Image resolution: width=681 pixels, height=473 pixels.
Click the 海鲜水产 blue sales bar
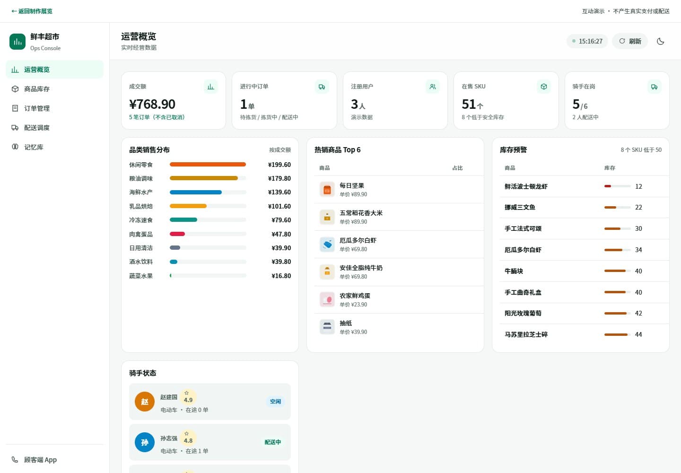point(196,193)
